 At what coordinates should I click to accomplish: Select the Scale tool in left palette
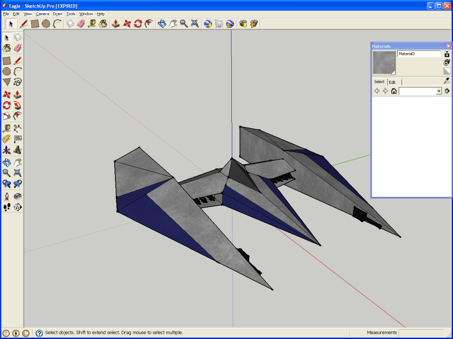(x=7, y=116)
